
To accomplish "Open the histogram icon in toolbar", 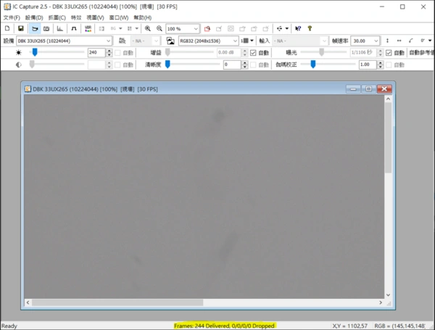I will click(60, 28).
